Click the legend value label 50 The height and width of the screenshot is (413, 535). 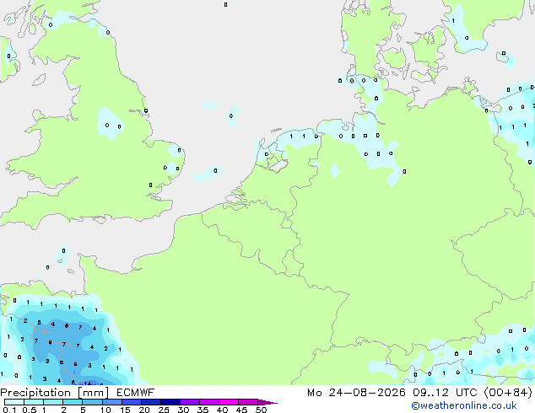point(262,410)
